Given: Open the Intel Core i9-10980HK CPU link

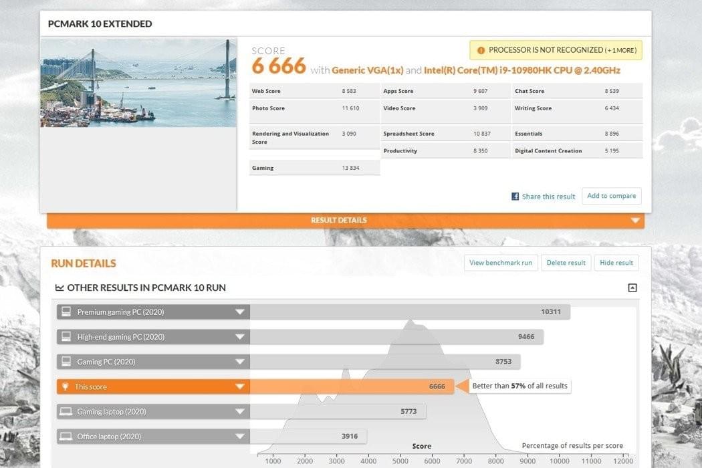Looking at the screenshot, I should point(522,70).
